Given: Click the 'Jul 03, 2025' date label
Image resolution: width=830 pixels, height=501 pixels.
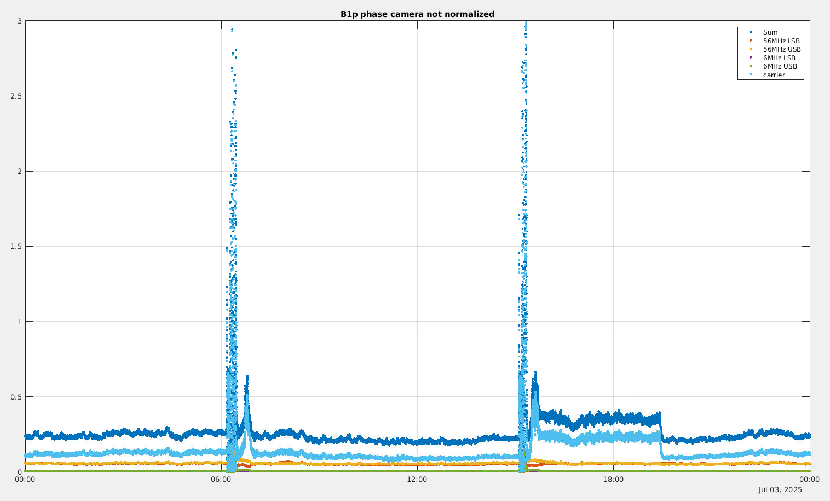Looking at the screenshot, I should [x=780, y=489].
